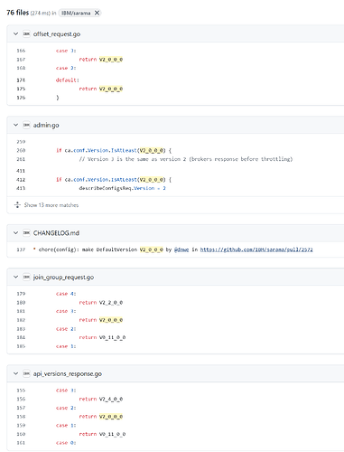Open the @dnwe user mention
Viewport: 344px width, 452px height.
(x=181, y=250)
